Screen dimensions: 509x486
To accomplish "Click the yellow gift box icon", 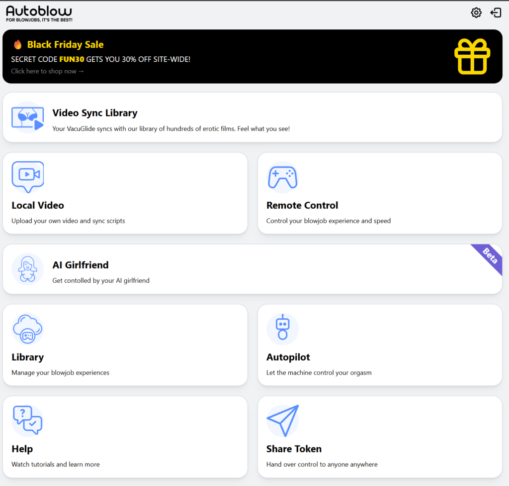I will 472,56.
